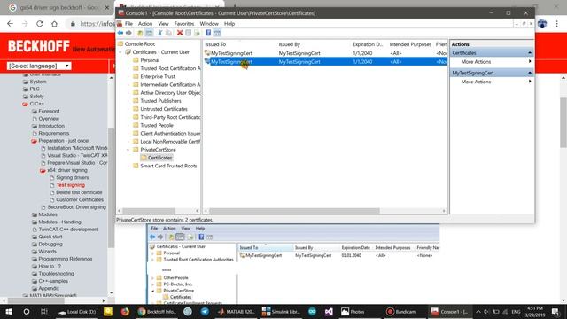Select Intermediate Certification Authorities folder
The height and width of the screenshot is (319, 567).
pyautogui.click(x=170, y=85)
